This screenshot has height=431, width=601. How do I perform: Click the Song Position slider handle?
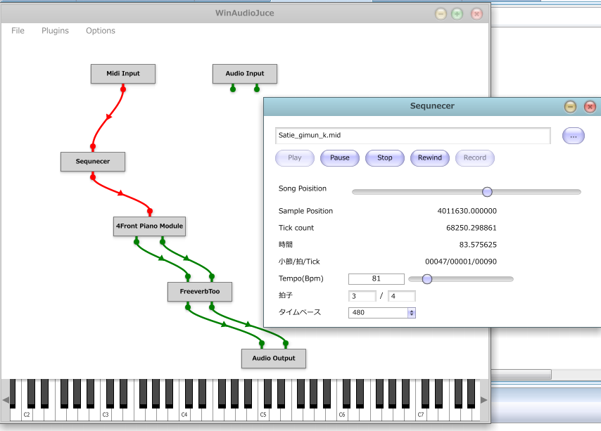(x=487, y=192)
